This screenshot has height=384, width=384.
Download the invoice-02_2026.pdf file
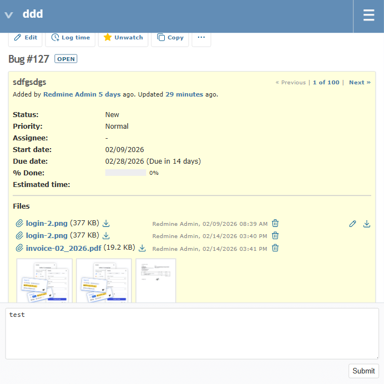pos(142,248)
